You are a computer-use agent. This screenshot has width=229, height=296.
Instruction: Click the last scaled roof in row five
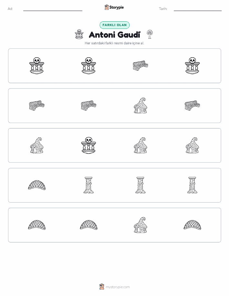[x=192, y=225]
